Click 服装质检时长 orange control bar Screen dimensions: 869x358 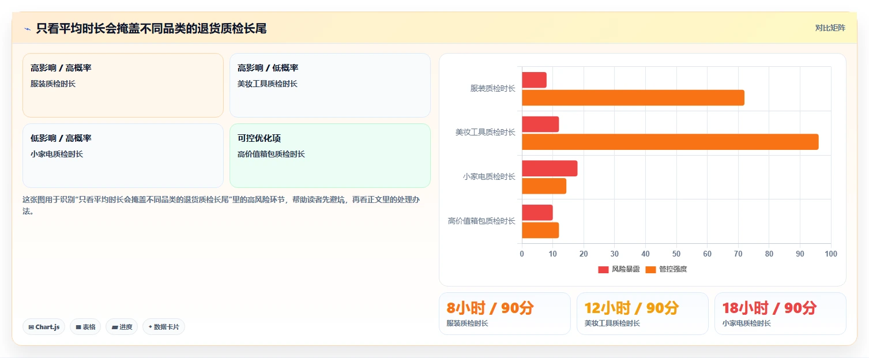pyautogui.click(x=633, y=97)
